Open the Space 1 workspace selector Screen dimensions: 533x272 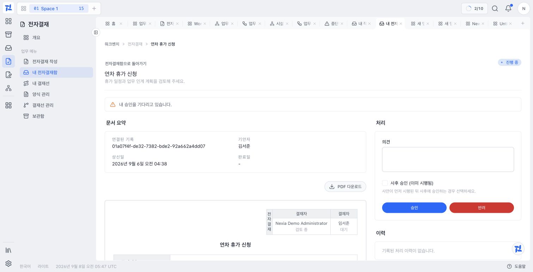(x=59, y=8)
